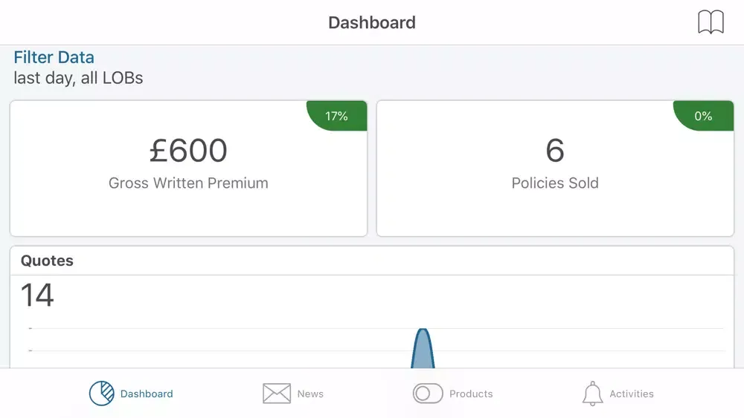Open the Filter Data link
This screenshot has width=744, height=418.
coord(54,57)
